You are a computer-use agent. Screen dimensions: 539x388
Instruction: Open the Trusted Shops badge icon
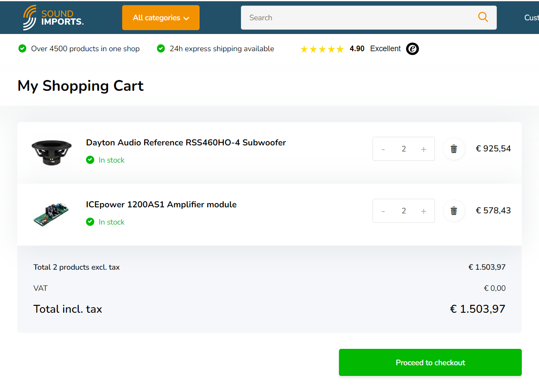point(413,49)
